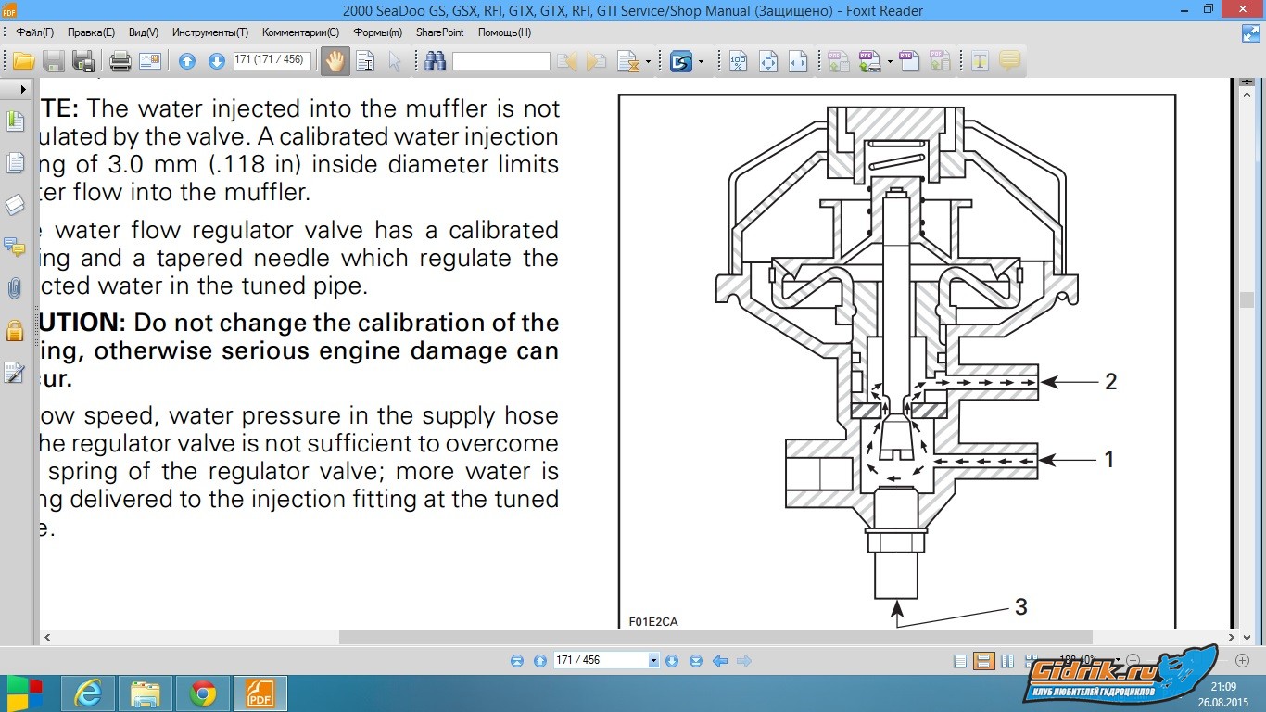Go to next page using the toolbar down arrow
The image size is (1266, 712).
[x=216, y=61]
